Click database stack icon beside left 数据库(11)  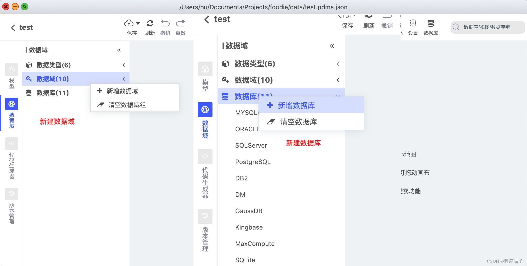[x=29, y=93]
